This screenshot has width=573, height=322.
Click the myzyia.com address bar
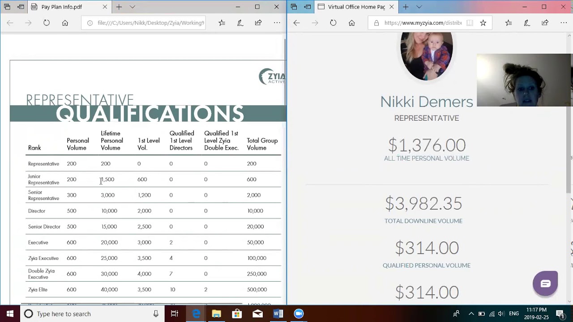tap(423, 23)
